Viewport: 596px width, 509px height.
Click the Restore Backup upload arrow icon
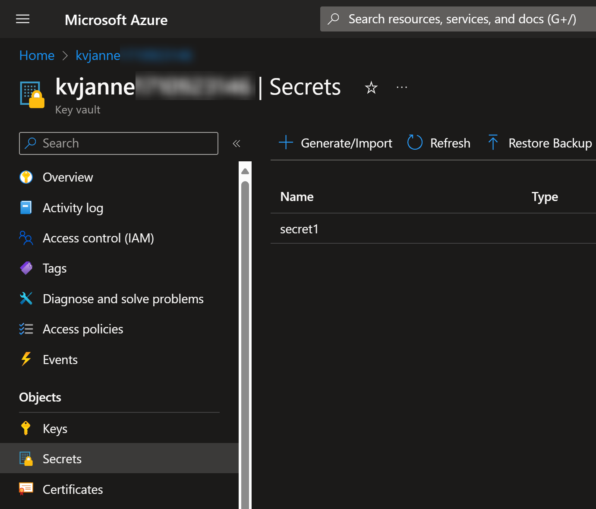(x=493, y=142)
